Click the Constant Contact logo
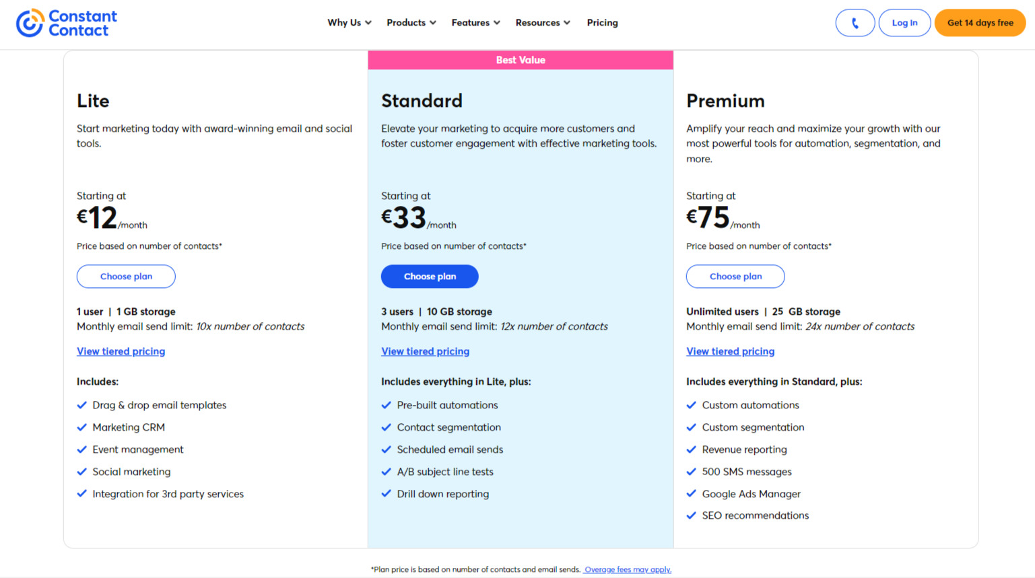 coord(67,23)
